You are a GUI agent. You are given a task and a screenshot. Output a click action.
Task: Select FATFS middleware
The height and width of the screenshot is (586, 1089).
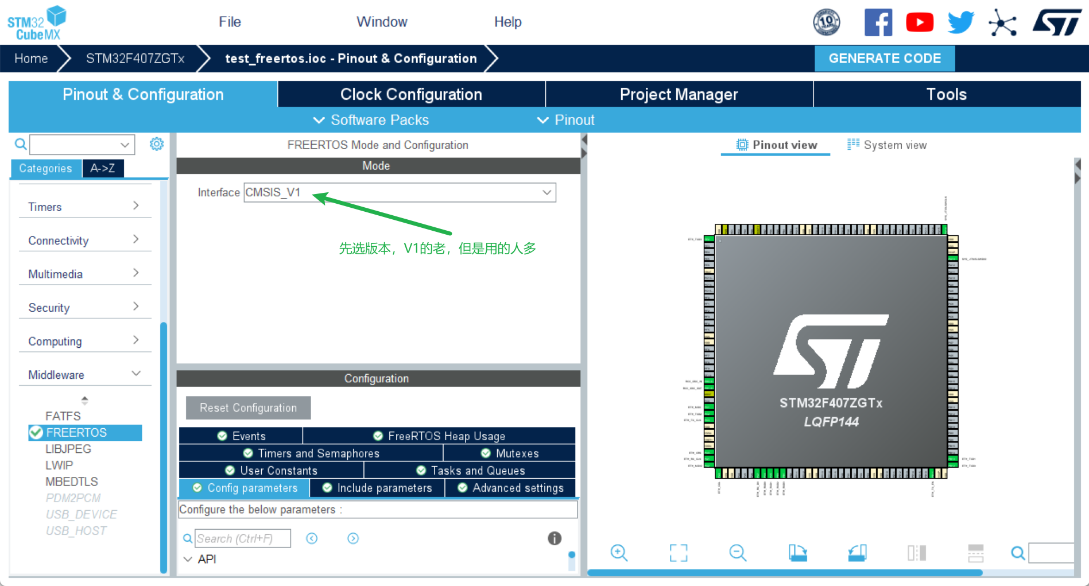tap(63, 416)
